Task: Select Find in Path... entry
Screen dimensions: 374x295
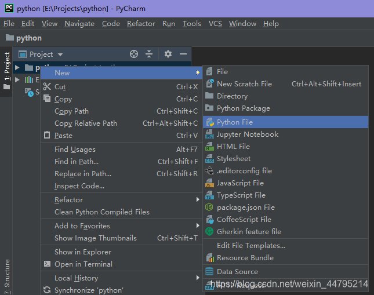Action: click(x=121, y=162)
